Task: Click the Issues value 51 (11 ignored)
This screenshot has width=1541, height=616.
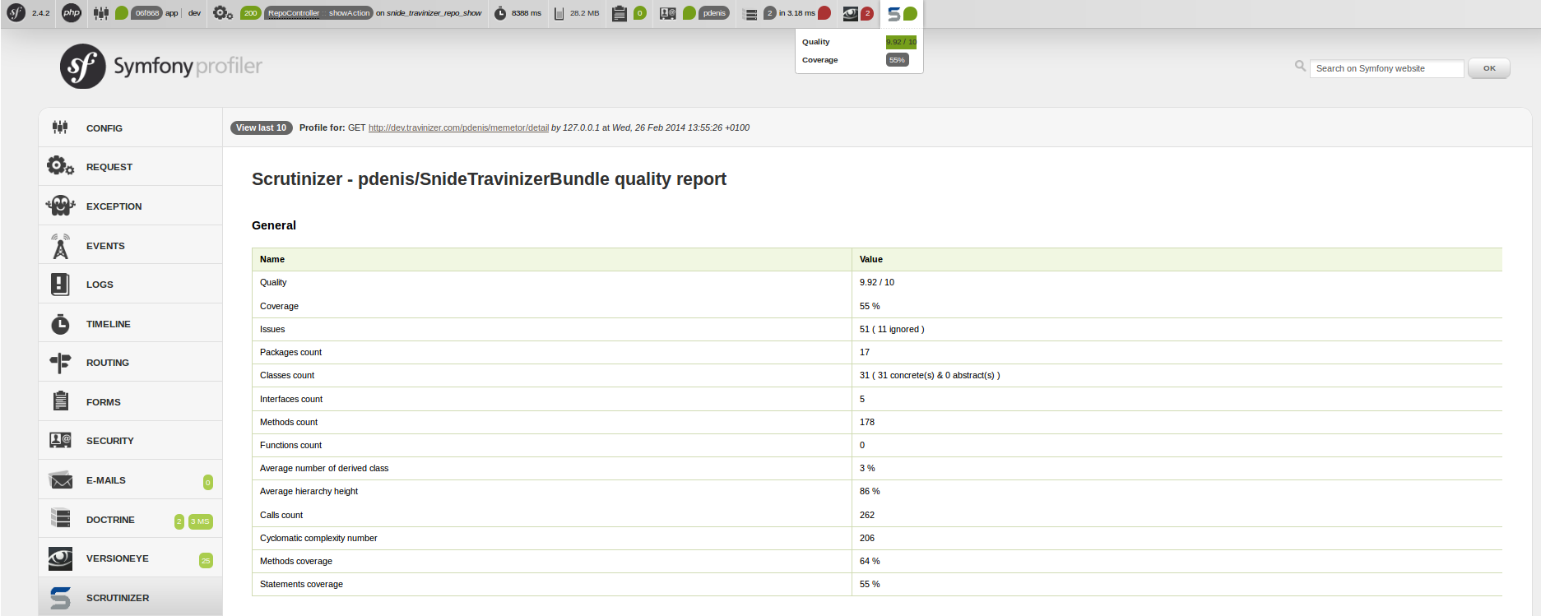Action: (892, 329)
